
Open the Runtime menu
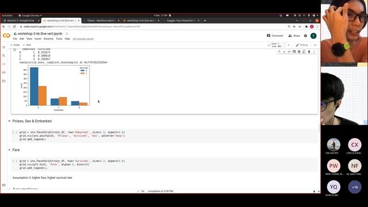[48, 39]
